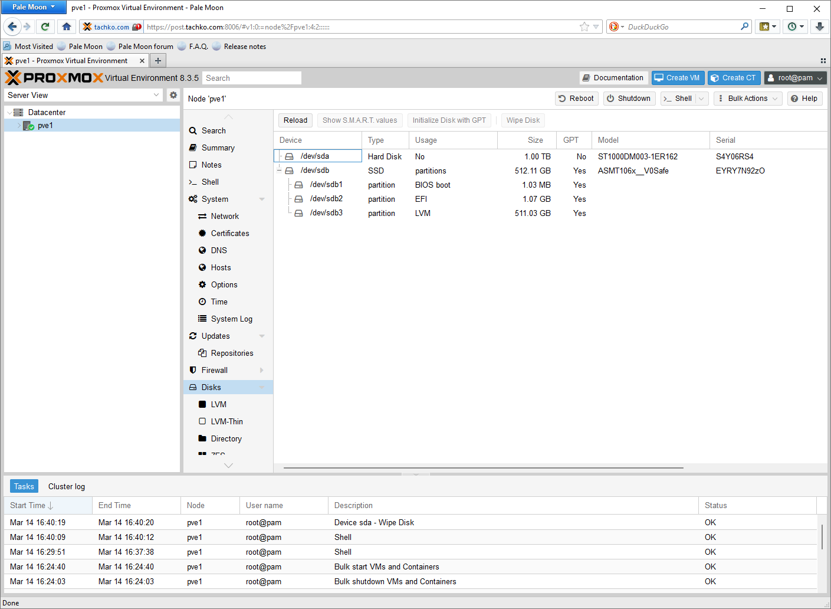
Task: Open tree settings gear next to Server View
Action: (173, 95)
